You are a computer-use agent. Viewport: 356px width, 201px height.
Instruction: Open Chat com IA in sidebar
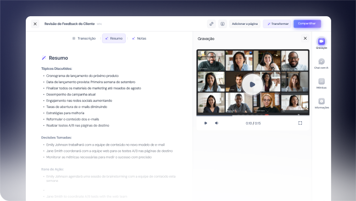(321, 63)
